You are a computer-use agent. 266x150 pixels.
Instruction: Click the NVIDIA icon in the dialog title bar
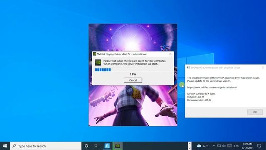coord(94,54)
